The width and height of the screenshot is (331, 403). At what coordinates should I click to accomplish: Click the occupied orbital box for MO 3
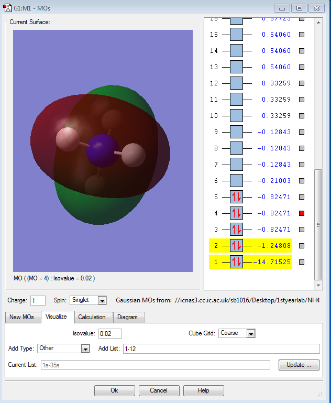coord(236,230)
